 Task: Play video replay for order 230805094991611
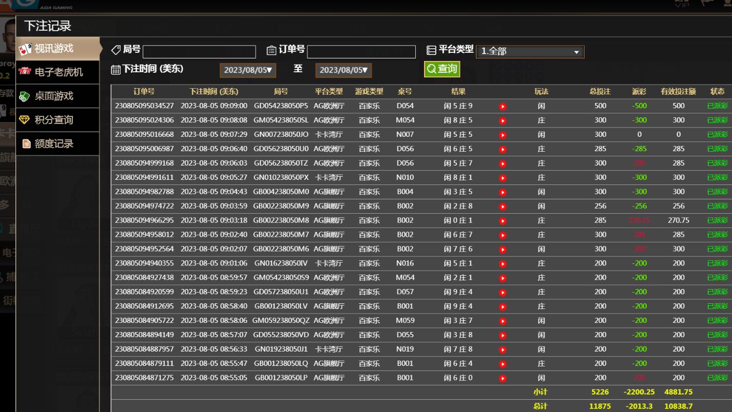click(503, 178)
